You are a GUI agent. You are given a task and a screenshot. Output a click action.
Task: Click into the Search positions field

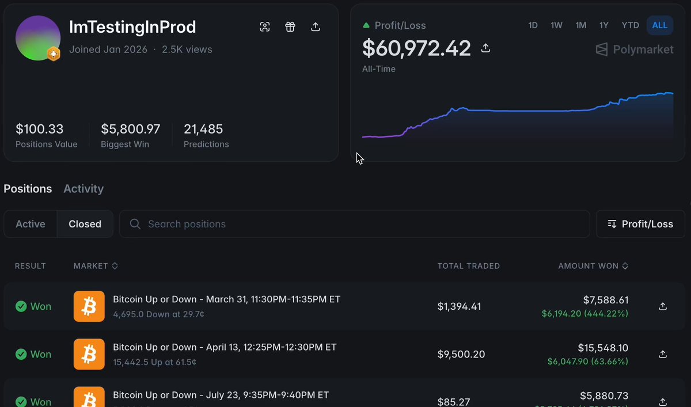coord(354,224)
